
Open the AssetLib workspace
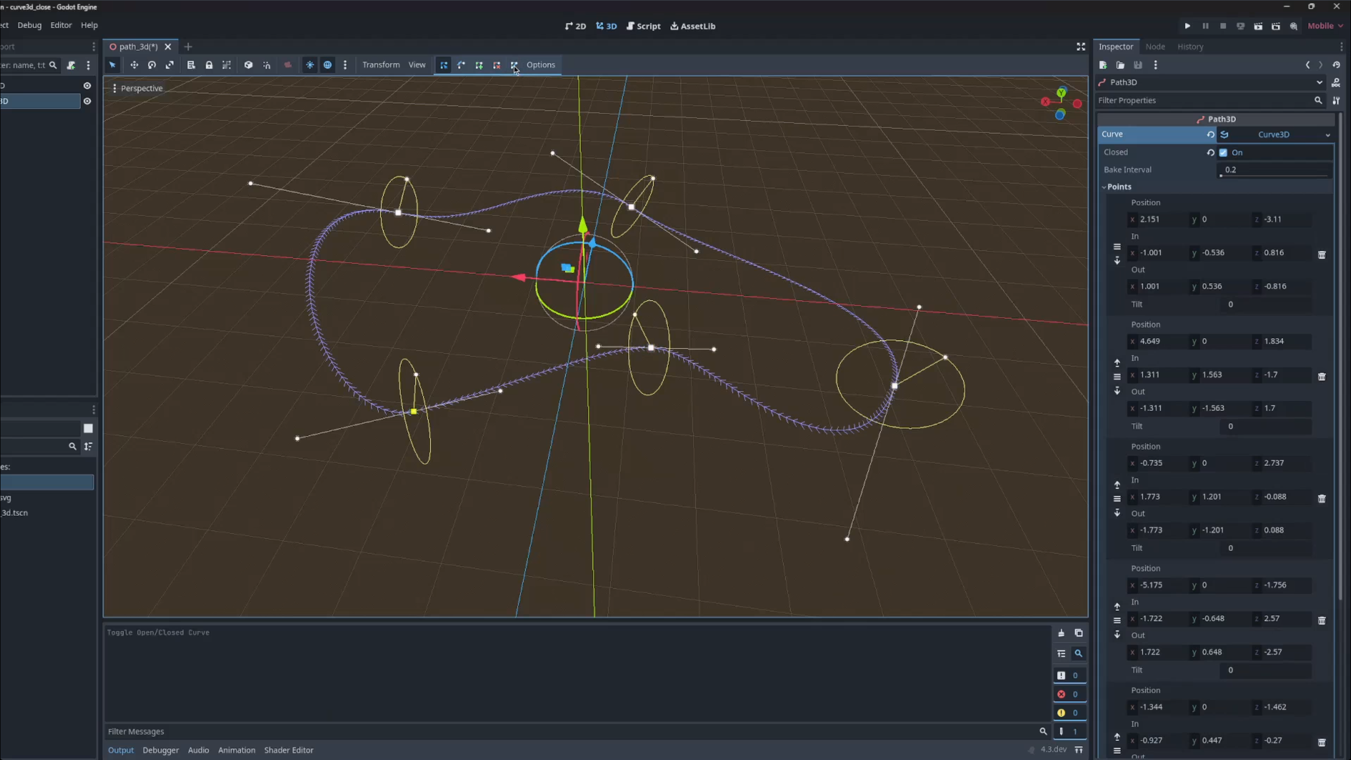click(693, 26)
